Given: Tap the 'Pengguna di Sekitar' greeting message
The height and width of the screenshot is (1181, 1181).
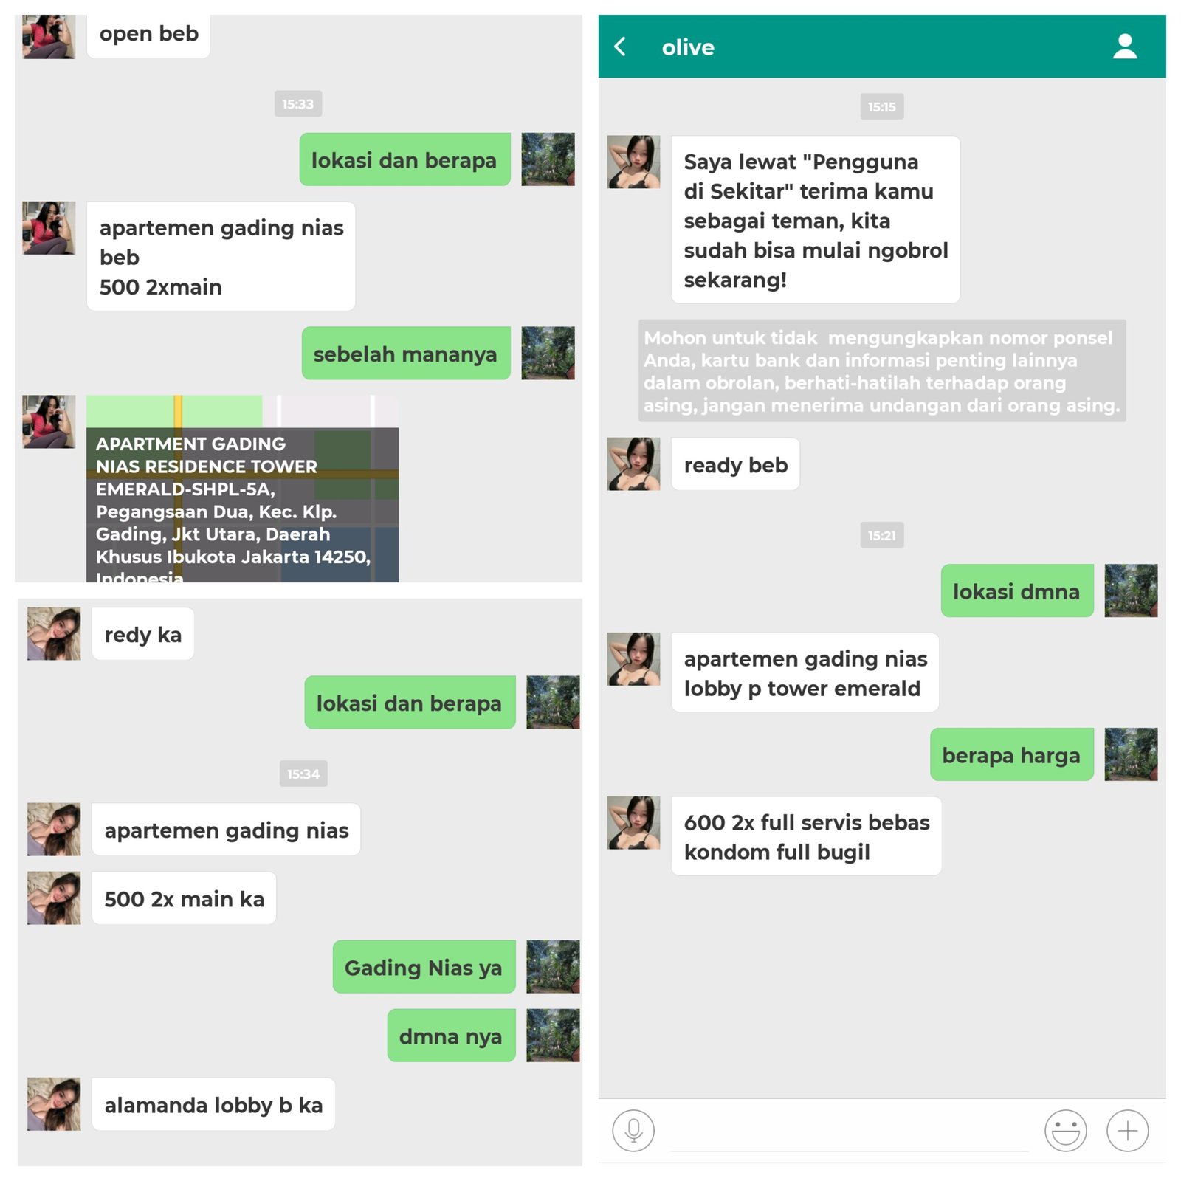Looking at the screenshot, I should (816, 220).
